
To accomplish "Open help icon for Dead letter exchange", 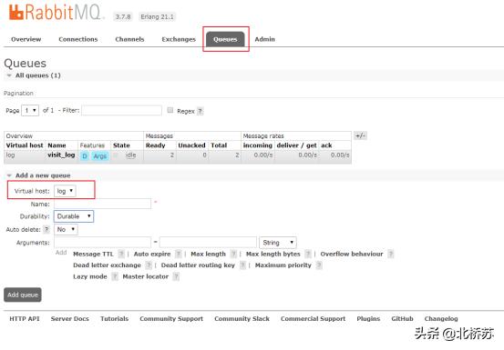I will click(x=149, y=265).
